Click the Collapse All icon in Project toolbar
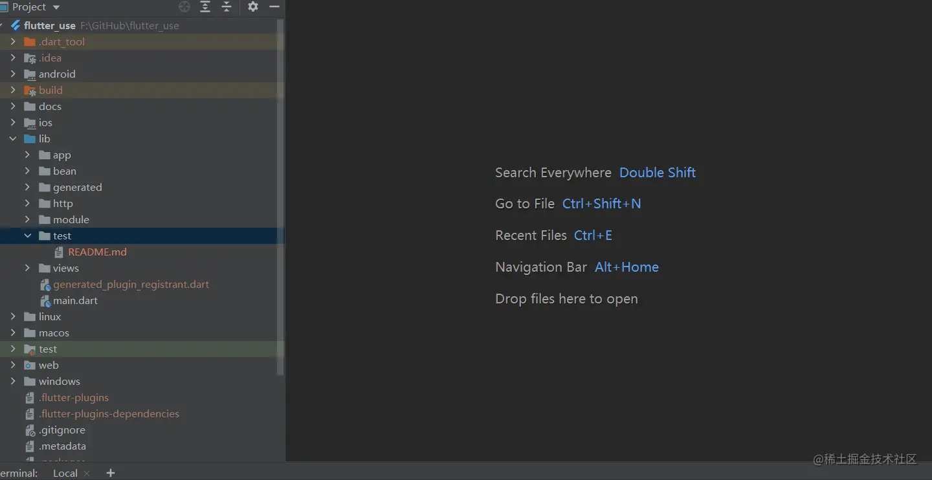Screen dimensions: 932x480 click(x=227, y=6)
